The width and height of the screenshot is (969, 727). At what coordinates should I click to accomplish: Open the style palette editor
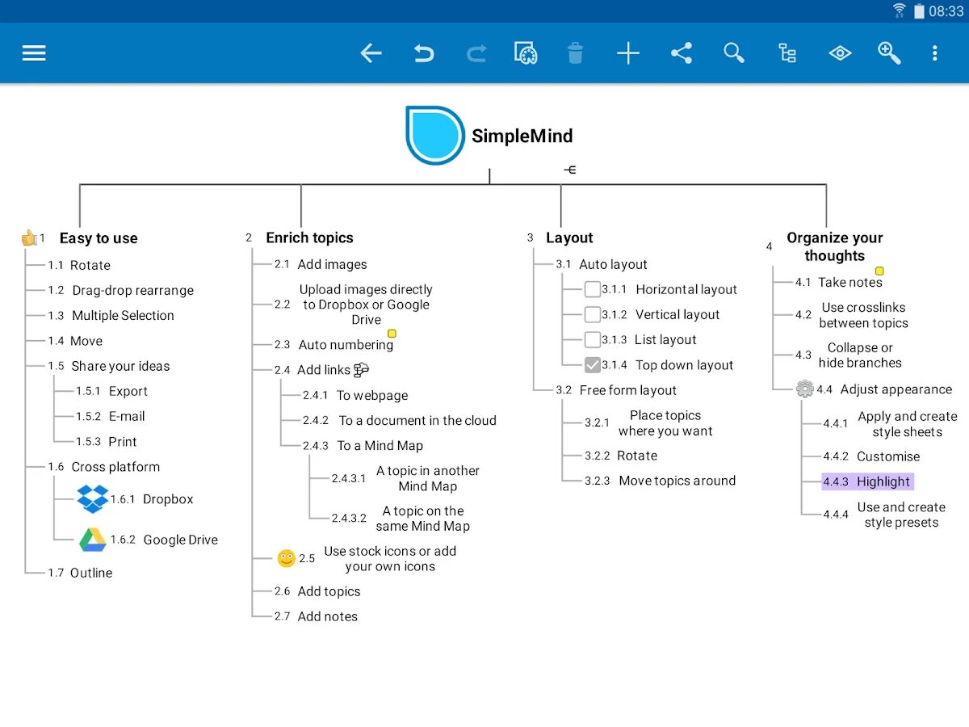pos(526,53)
